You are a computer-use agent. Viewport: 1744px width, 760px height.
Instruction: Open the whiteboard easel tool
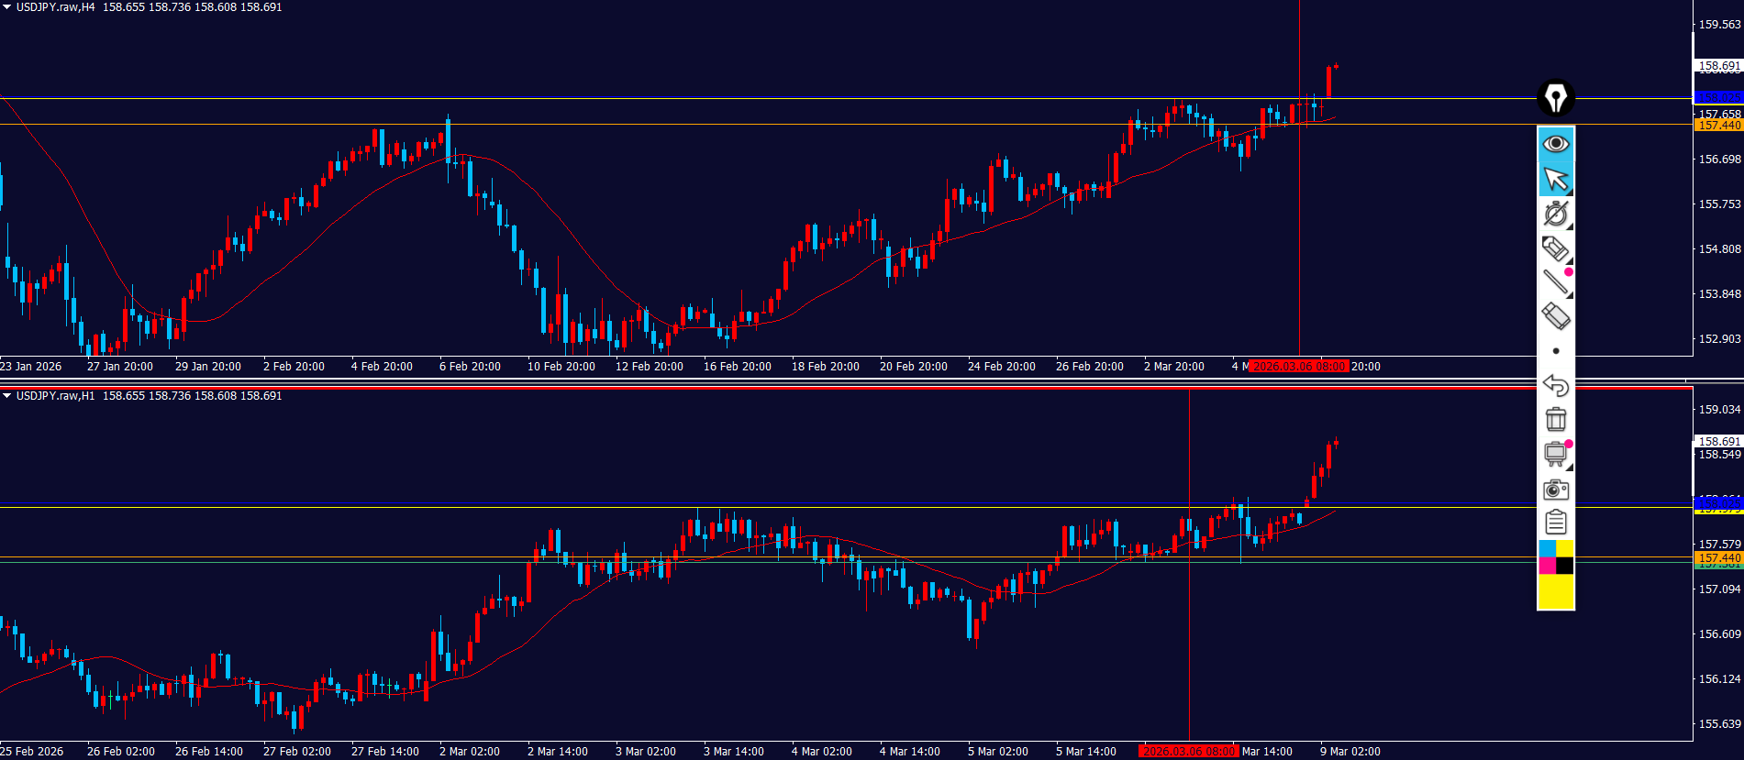[1555, 454]
